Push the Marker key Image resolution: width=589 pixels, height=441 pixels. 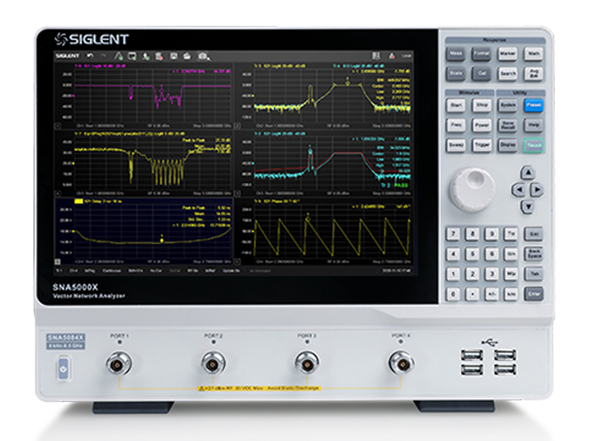coord(507,54)
